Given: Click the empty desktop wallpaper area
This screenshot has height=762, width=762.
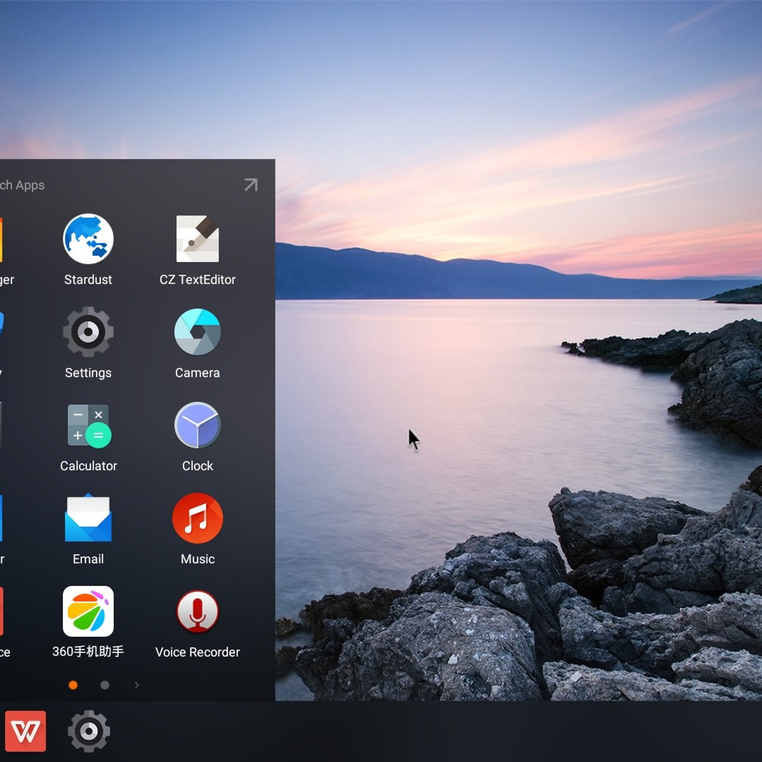Looking at the screenshot, I should 508,127.
